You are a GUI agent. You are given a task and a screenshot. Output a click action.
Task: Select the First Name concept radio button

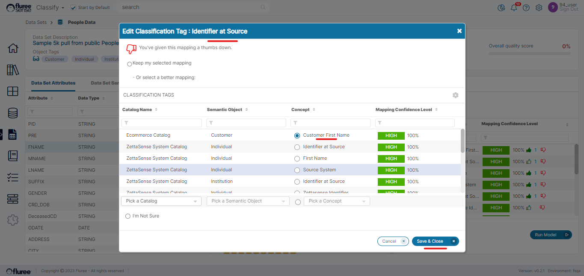coord(297,159)
